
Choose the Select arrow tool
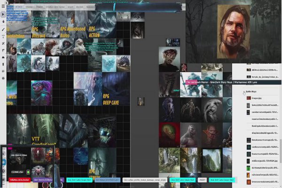pos(3,15)
